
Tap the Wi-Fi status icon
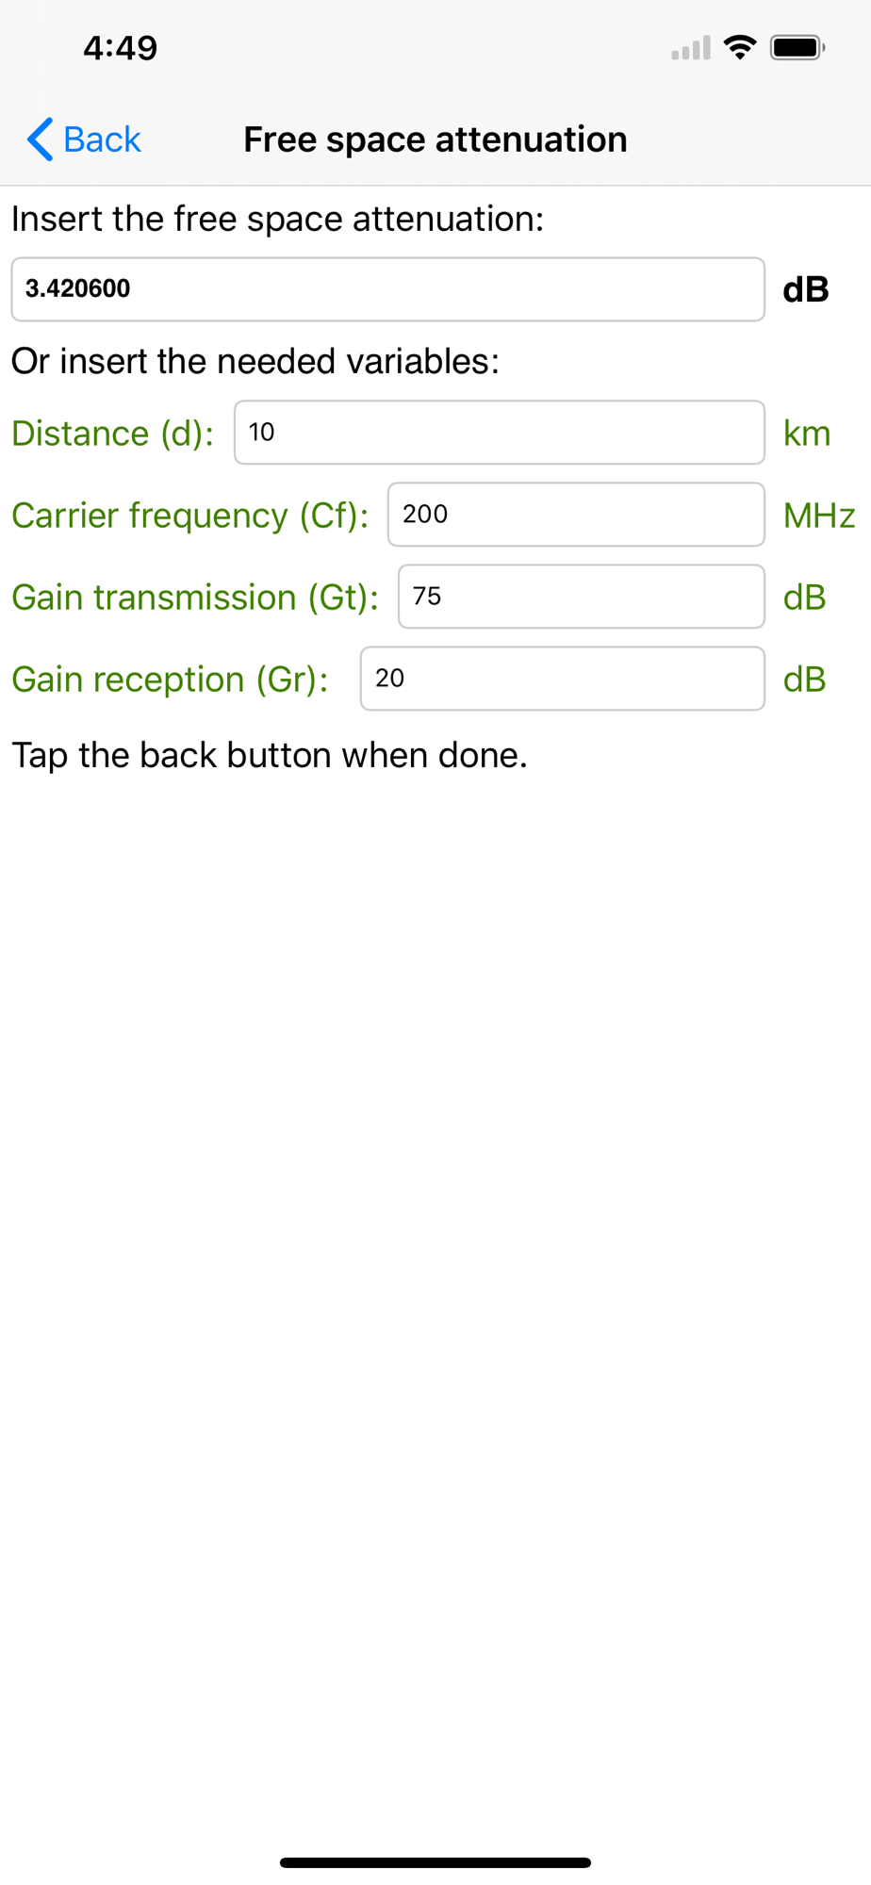(740, 47)
